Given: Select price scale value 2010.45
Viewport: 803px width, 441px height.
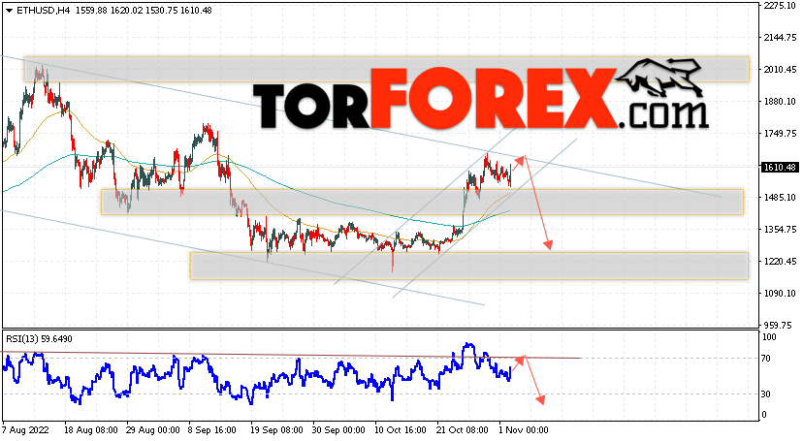Looking at the screenshot, I should [780, 70].
